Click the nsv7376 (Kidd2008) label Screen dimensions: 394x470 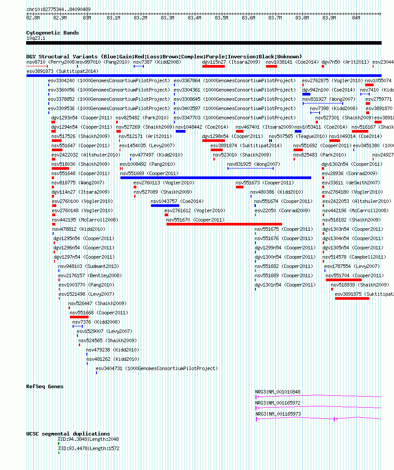click(x=96, y=322)
